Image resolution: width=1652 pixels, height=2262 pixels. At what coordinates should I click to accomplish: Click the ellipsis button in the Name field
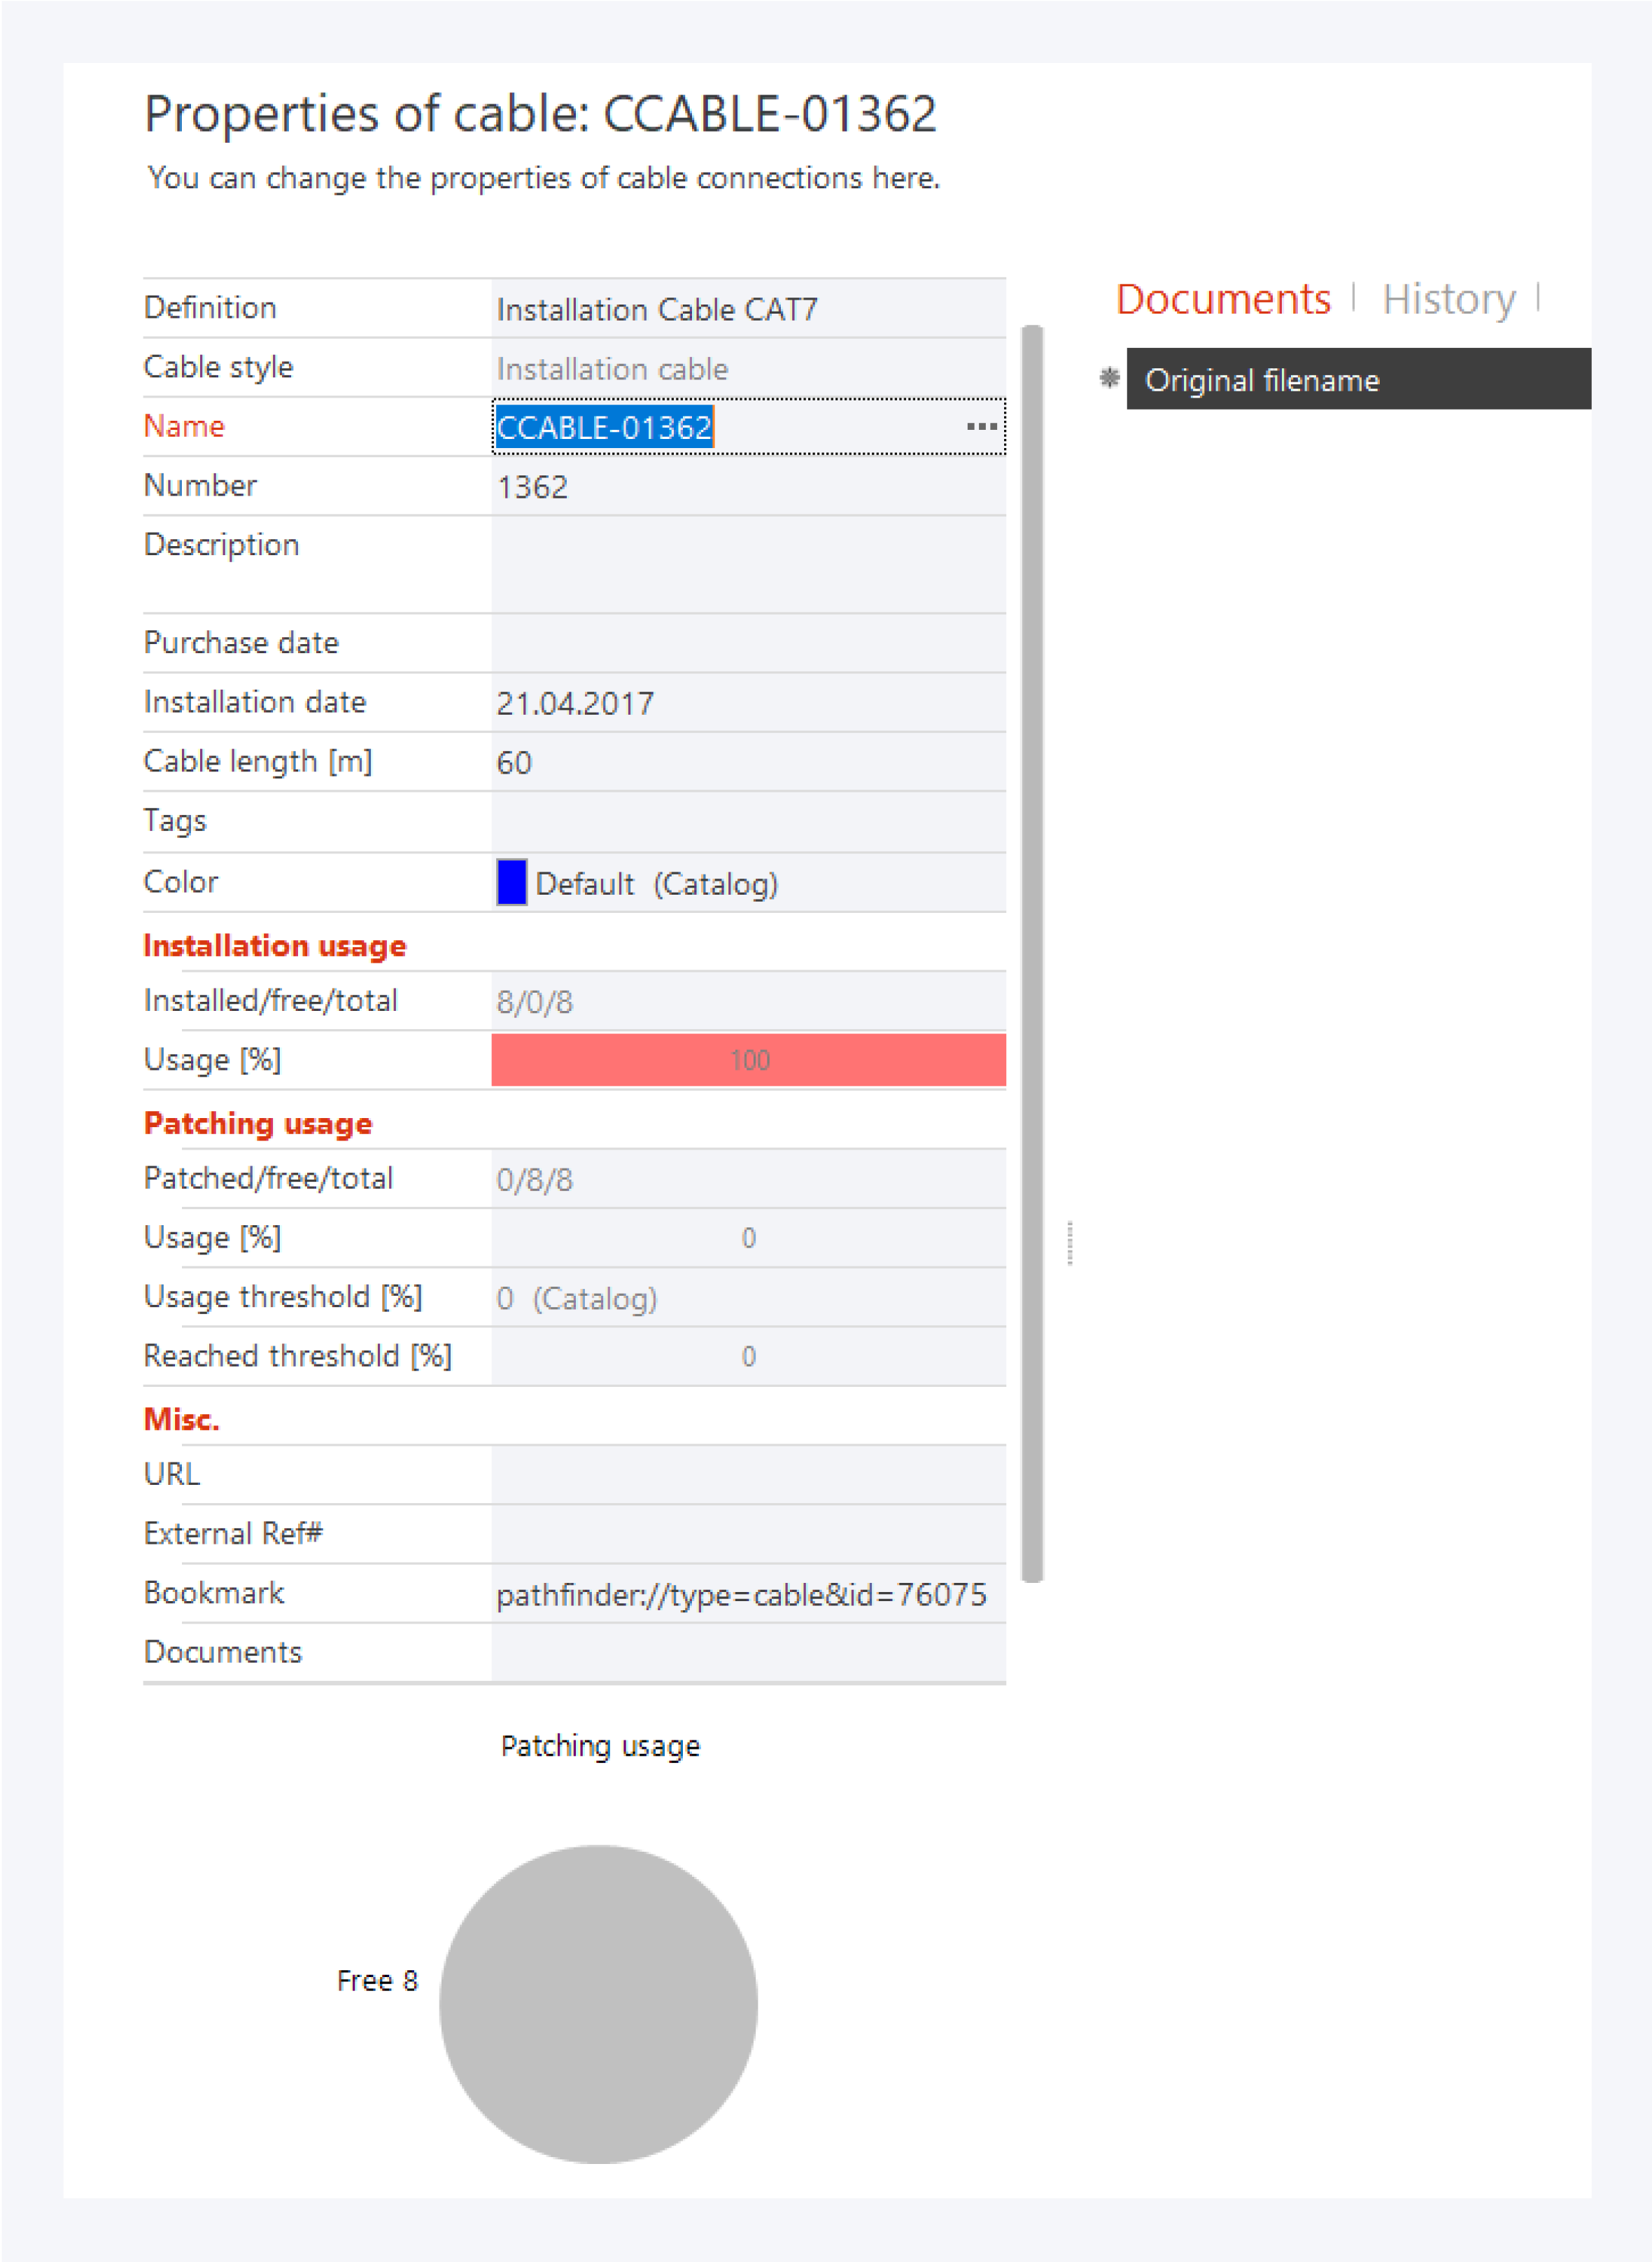click(981, 427)
